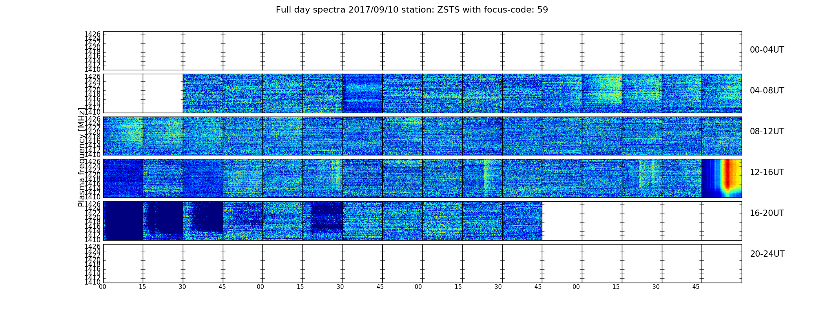
Task: Click the 'Plasma frequency [MHz]' axis label
Action: click(x=81, y=157)
